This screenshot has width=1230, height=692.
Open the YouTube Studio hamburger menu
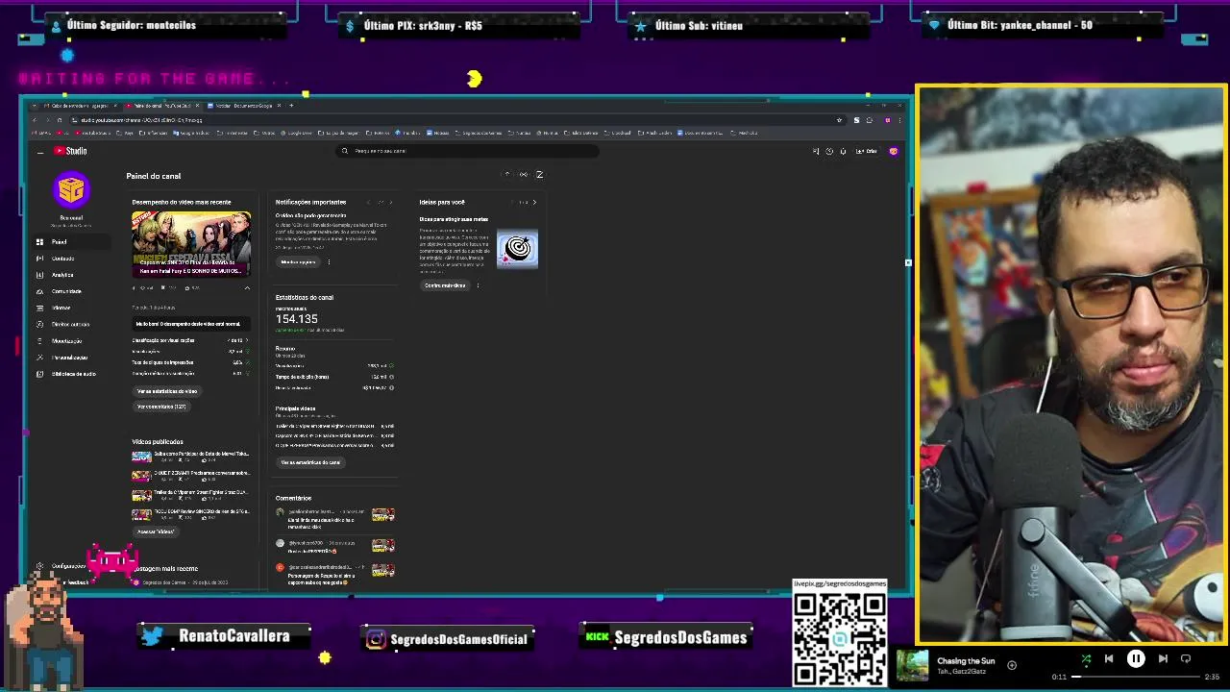40,152
